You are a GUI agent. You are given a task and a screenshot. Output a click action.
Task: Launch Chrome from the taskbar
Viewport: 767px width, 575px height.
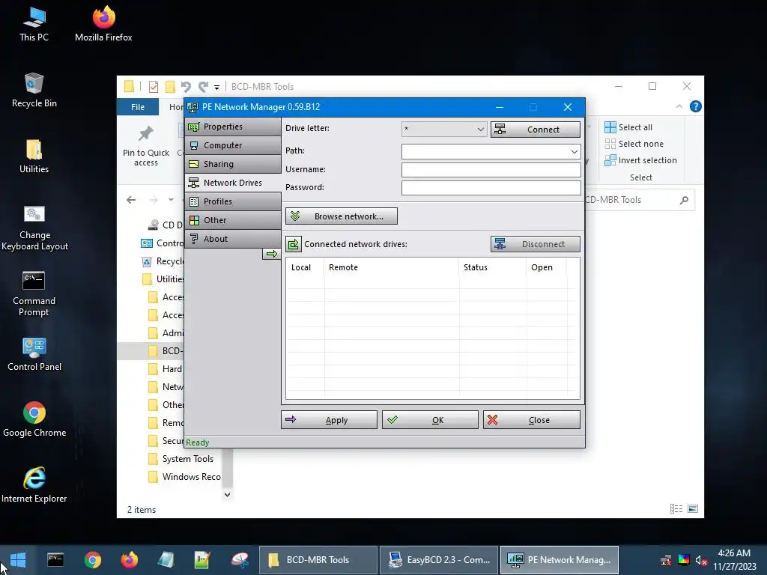(92, 560)
